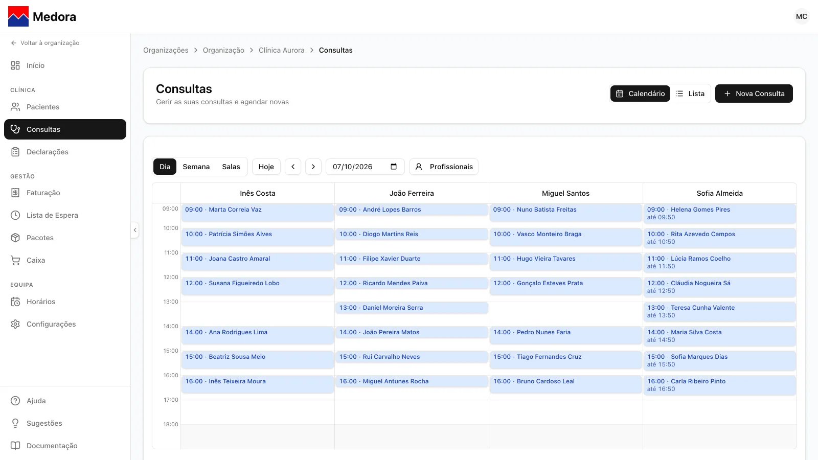Click the Faturação invoice icon
The width and height of the screenshot is (818, 460).
pyautogui.click(x=15, y=193)
